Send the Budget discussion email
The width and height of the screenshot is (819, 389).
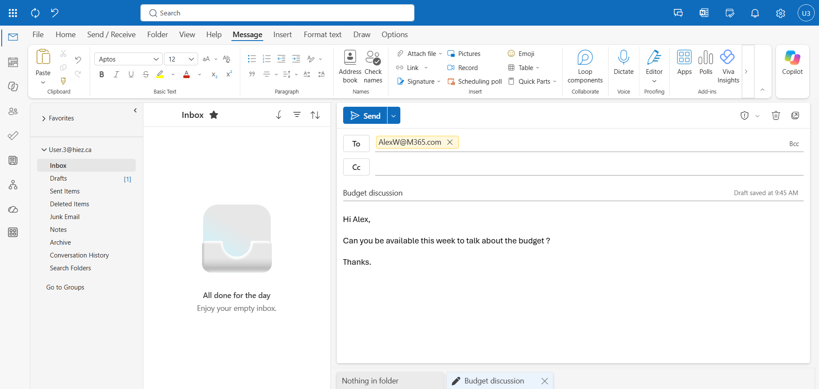tap(365, 115)
